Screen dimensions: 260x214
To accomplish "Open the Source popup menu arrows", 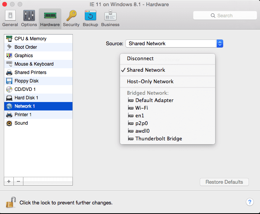I will click(x=220, y=43).
